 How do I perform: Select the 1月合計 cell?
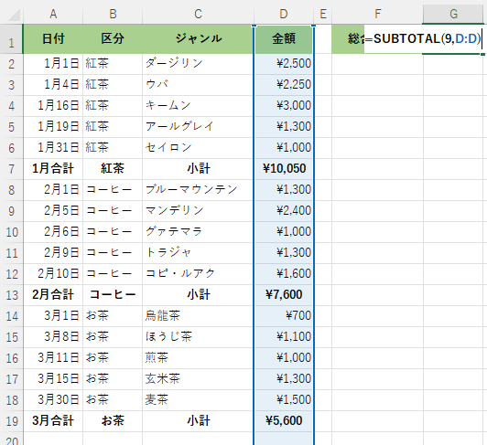click(x=53, y=169)
